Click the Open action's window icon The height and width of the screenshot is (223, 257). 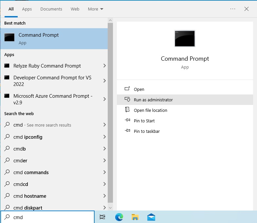pos(127,89)
